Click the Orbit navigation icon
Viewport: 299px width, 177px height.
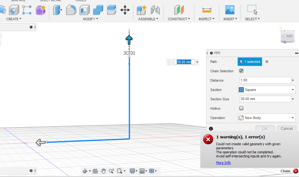(x=85, y=171)
